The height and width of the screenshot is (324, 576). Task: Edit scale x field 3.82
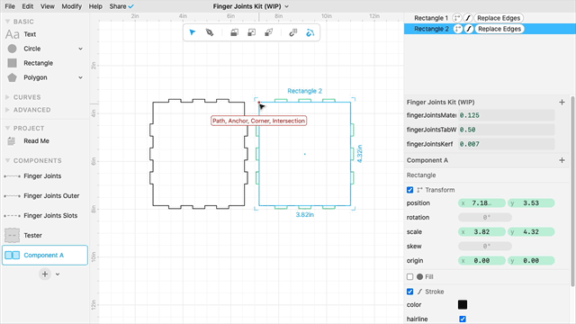coord(481,232)
